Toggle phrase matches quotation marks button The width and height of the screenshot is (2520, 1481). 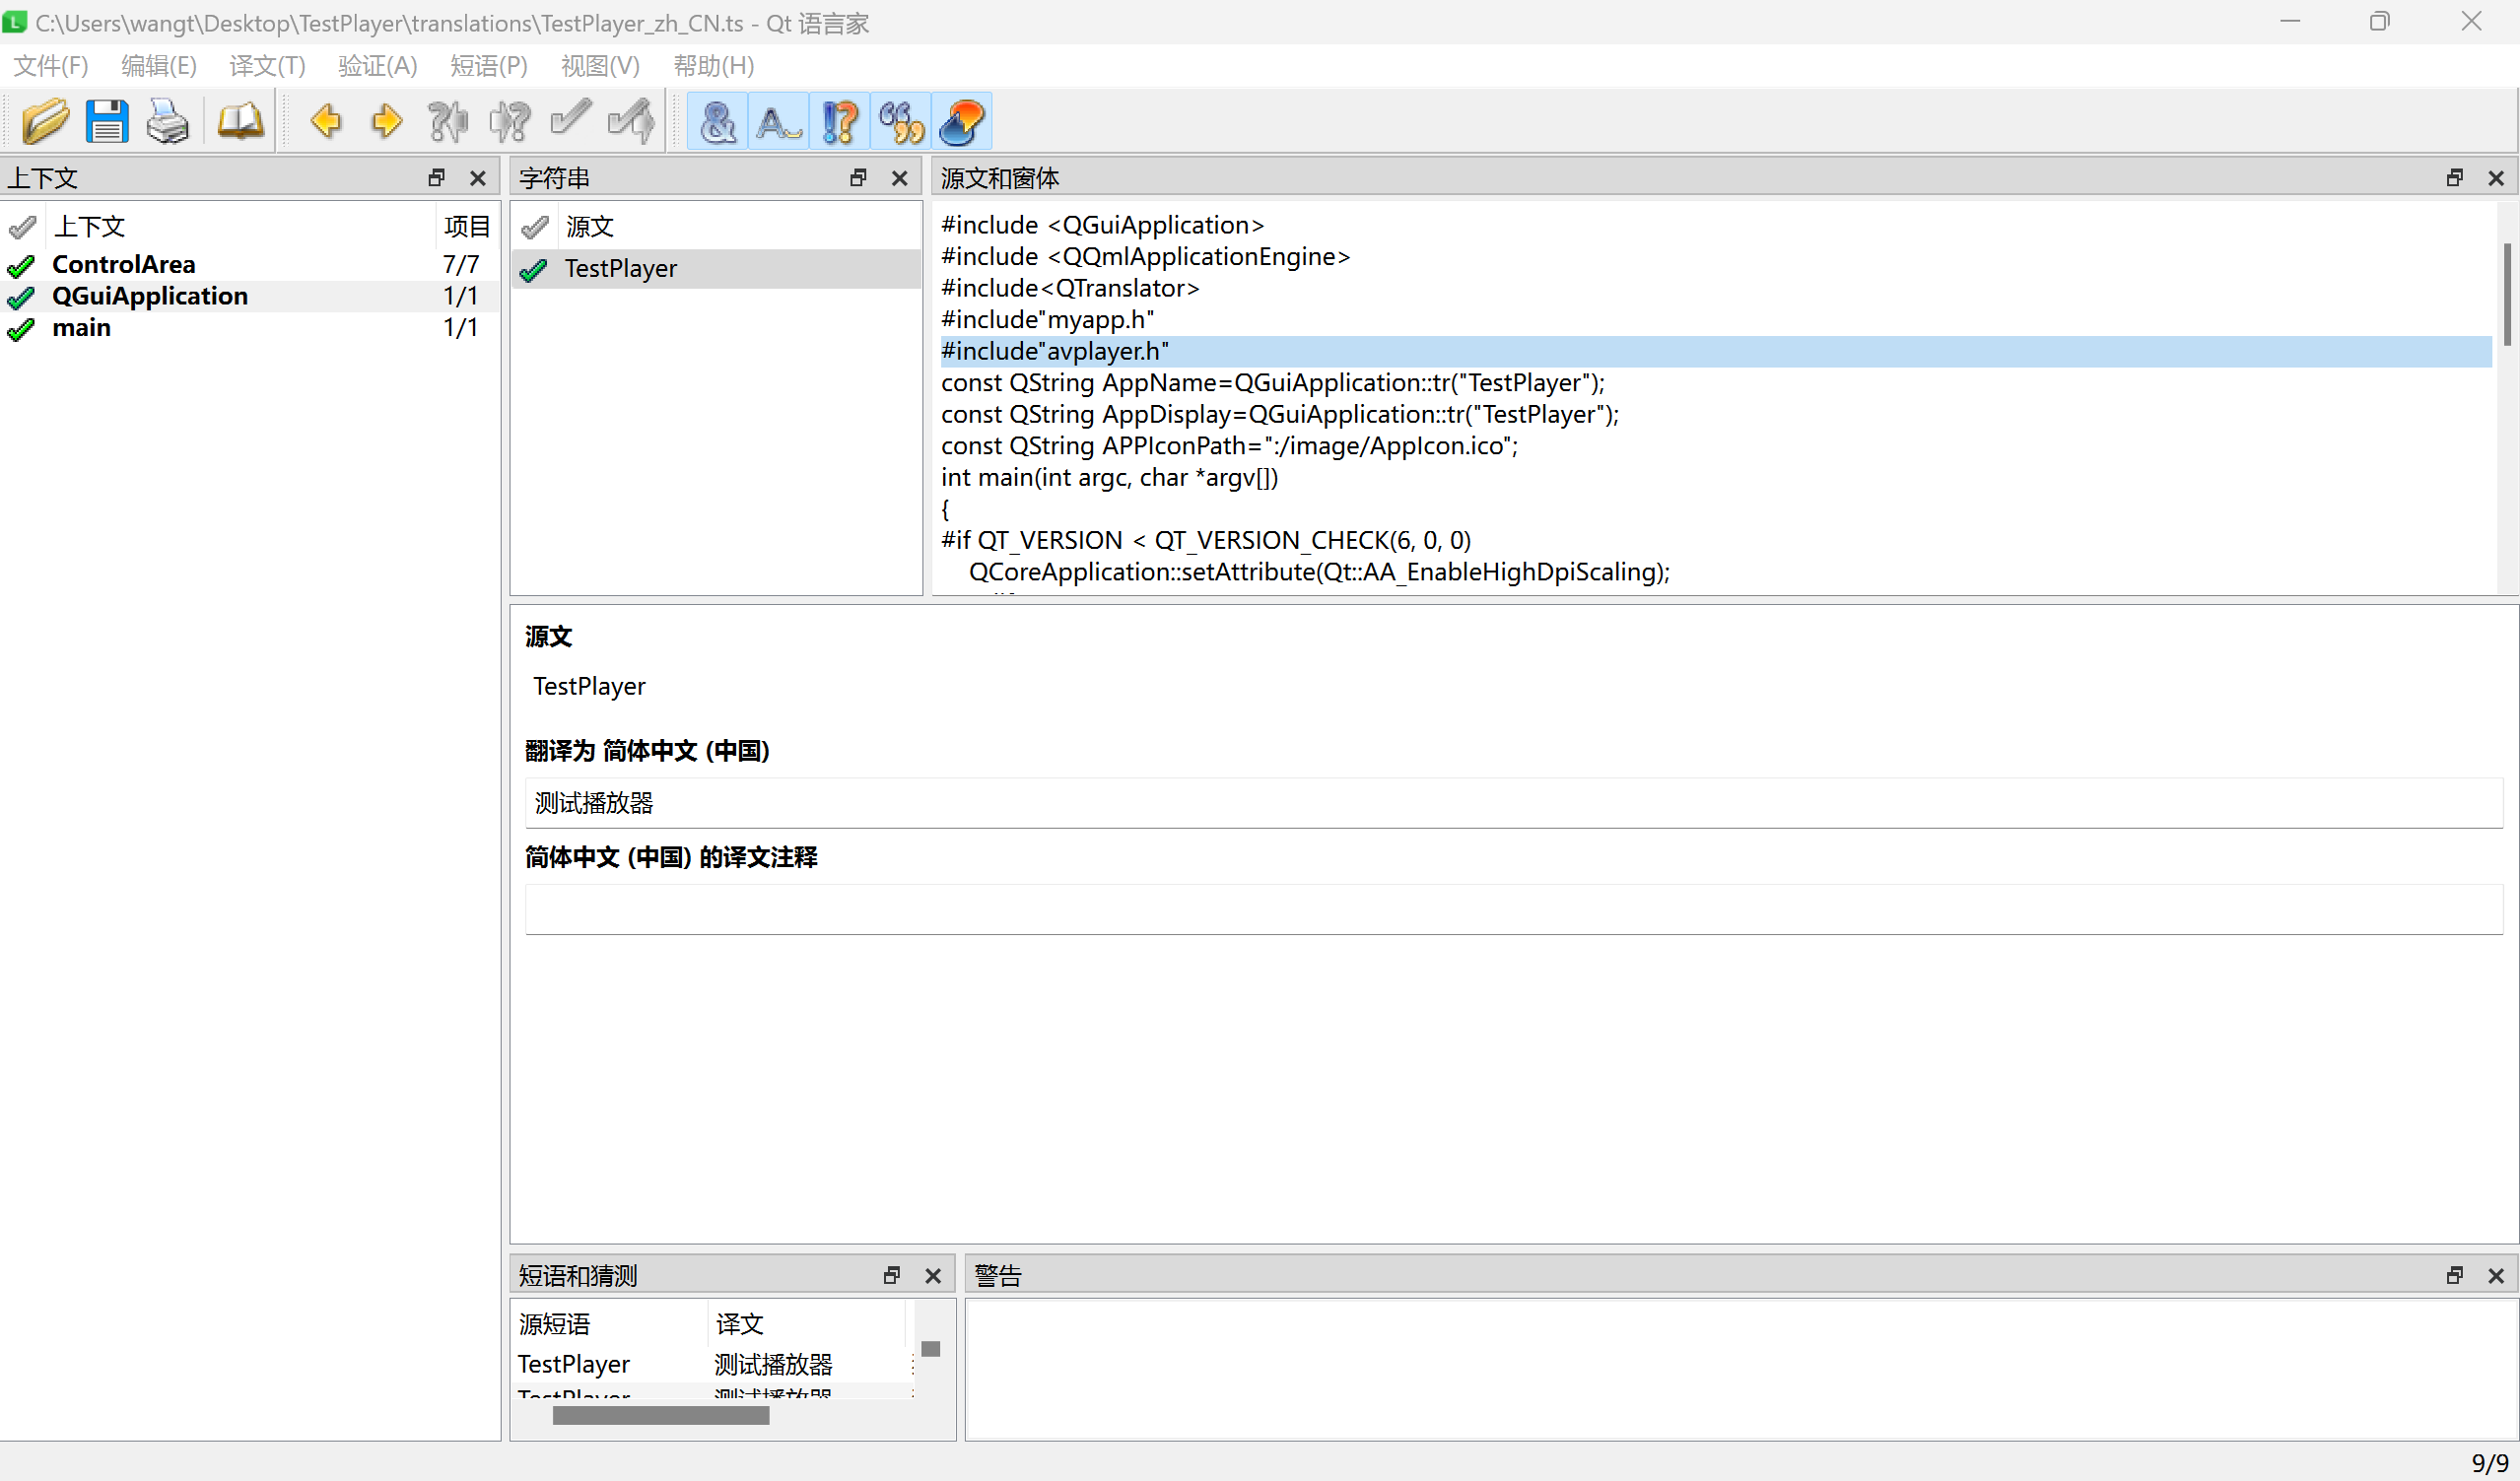tap(901, 122)
